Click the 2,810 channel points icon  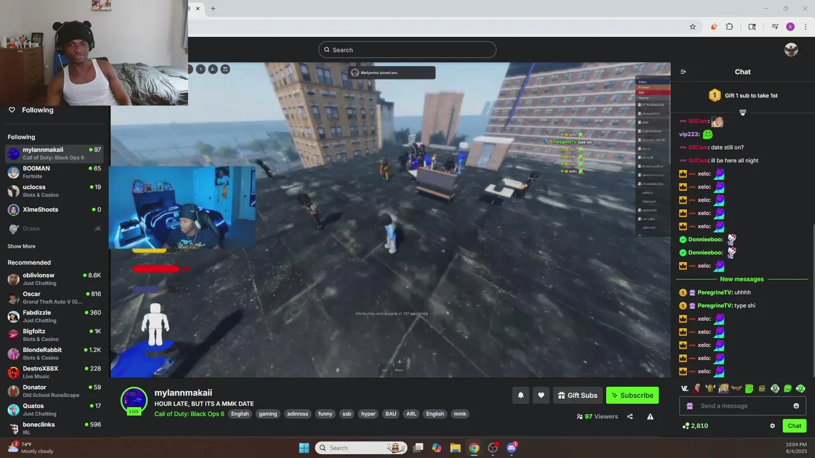pos(686,426)
